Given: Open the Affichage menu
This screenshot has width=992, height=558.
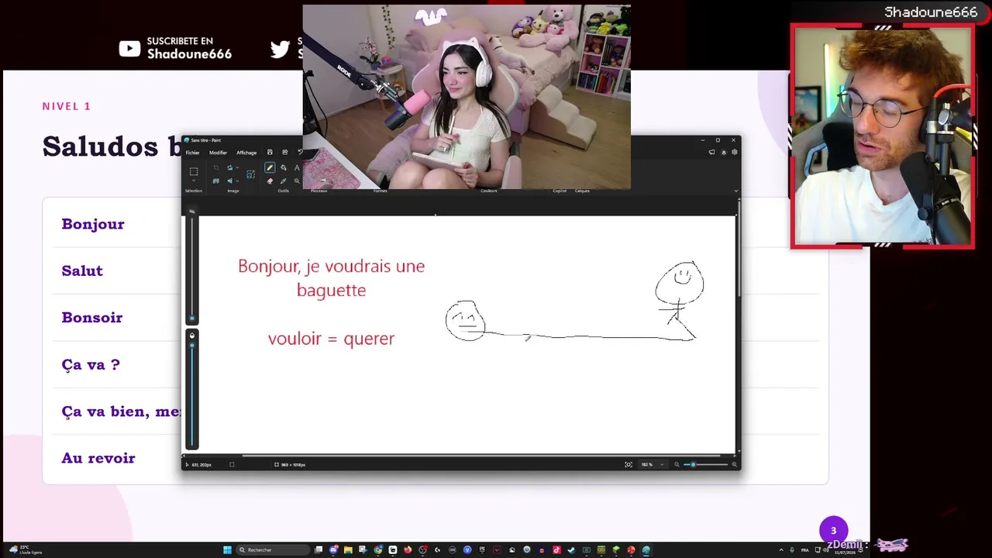Looking at the screenshot, I should coord(246,153).
